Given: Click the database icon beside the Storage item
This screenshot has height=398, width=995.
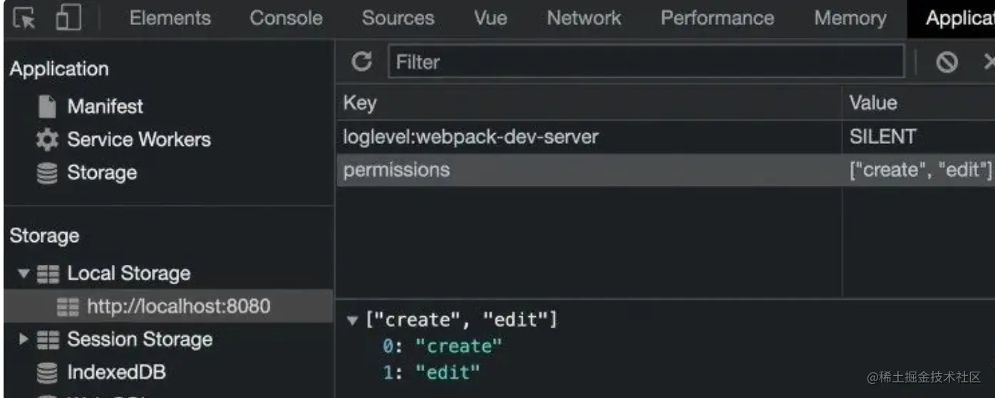Looking at the screenshot, I should [x=47, y=173].
